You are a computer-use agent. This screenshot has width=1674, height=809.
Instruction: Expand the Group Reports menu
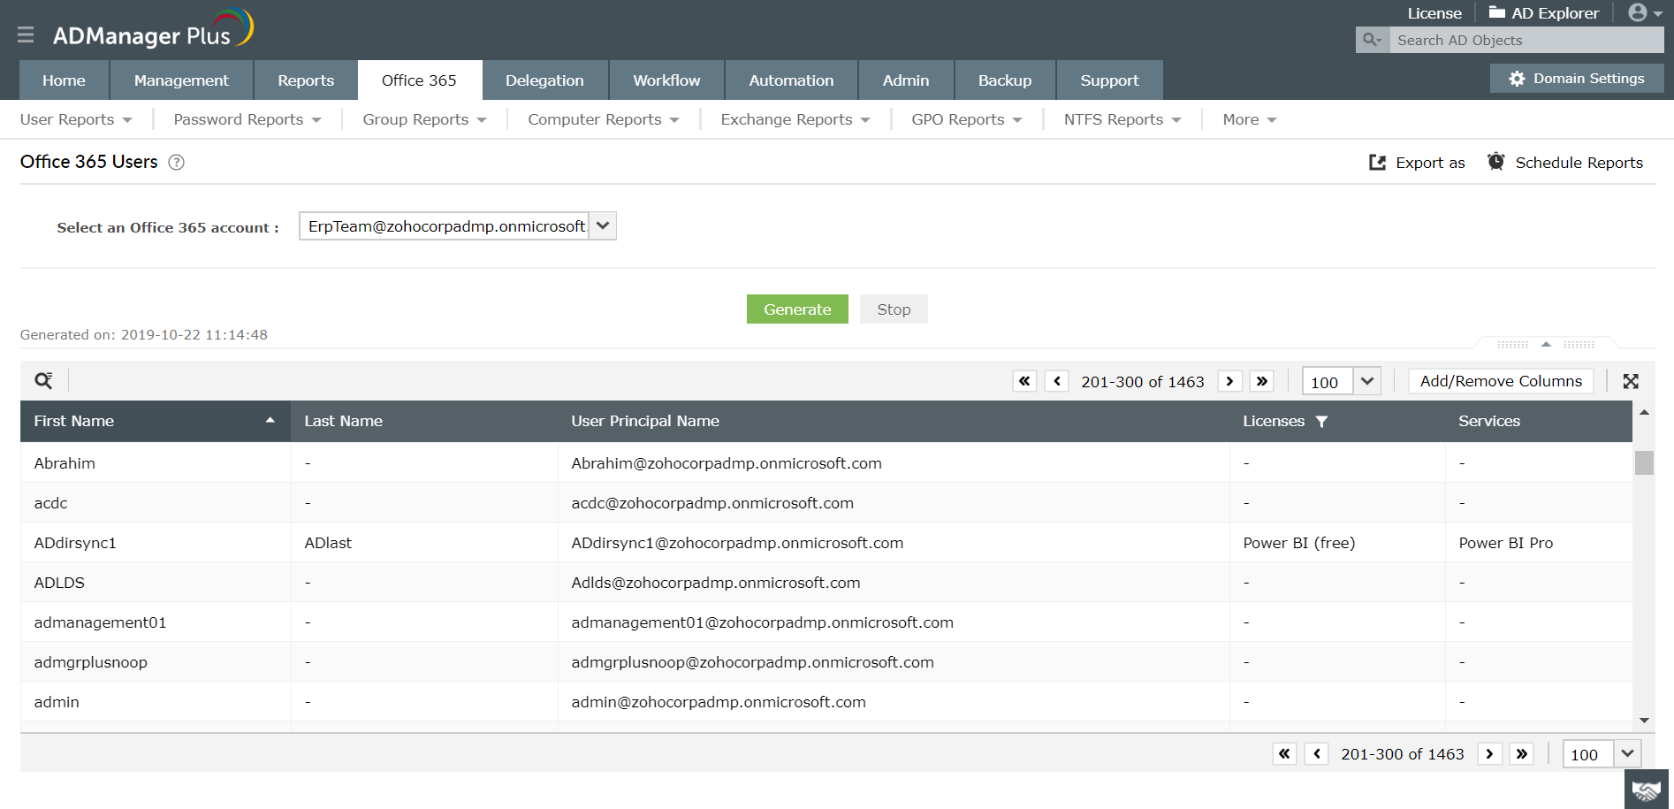(424, 119)
